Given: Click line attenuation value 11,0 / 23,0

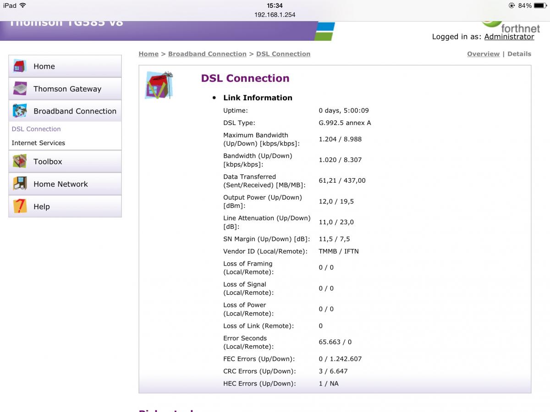Looking at the screenshot, I should (x=336, y=222).
